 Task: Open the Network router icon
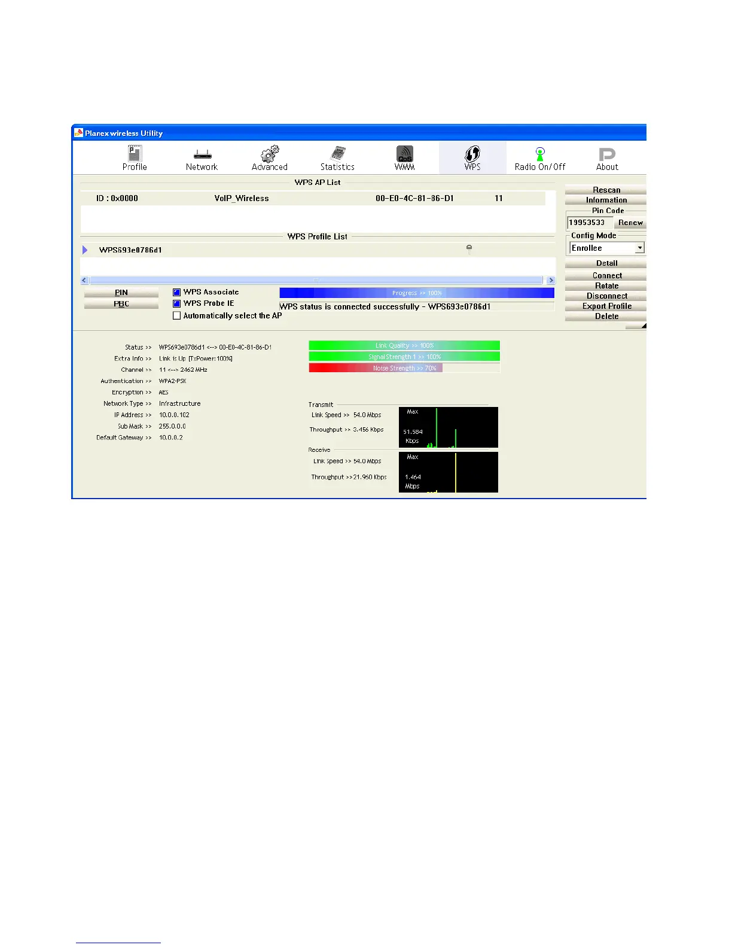pyautogui.click(x=202, y=154)
